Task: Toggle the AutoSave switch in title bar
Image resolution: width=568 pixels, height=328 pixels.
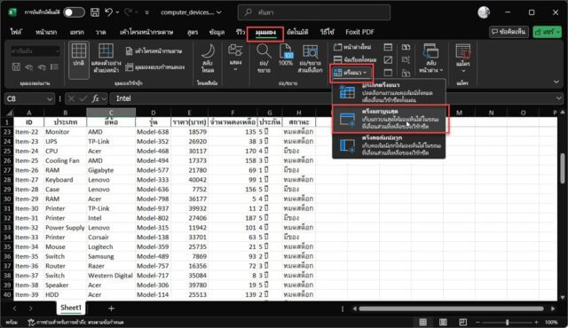Action: [x=74, y=12]
